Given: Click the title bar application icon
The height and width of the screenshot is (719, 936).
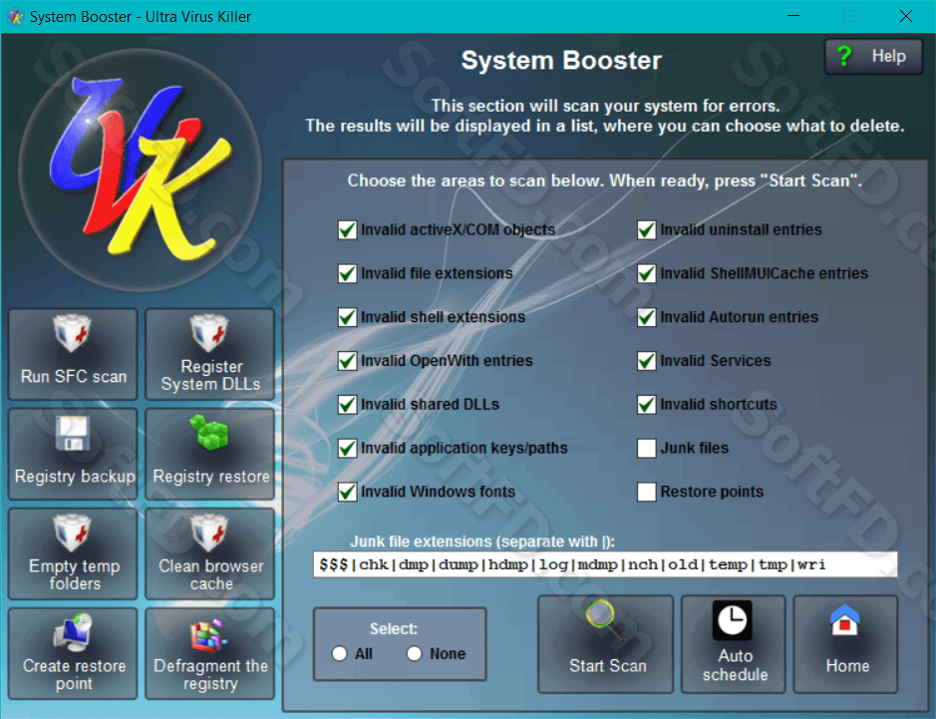Looking at the screenshot, I should (x=15, y=16).
